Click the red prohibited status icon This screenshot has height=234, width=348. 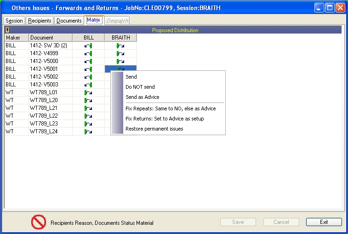tap(39, 222)
